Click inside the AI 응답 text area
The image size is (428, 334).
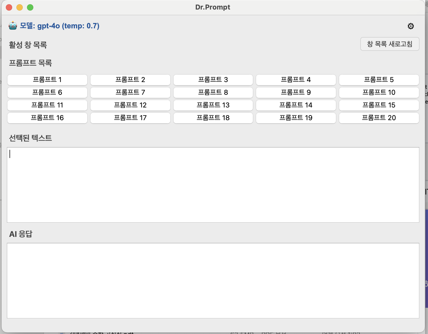tap(213, 281)
